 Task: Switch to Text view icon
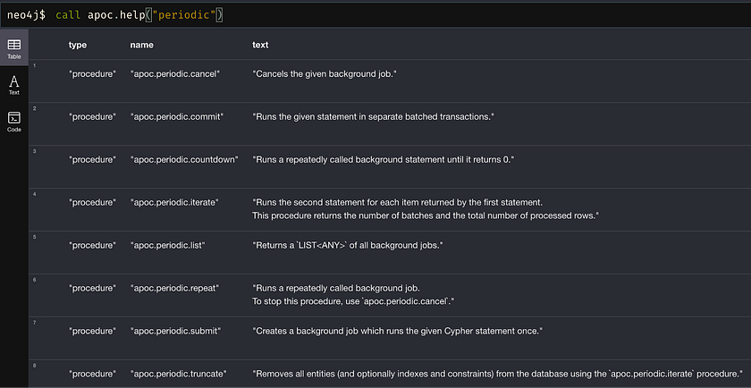14,84
